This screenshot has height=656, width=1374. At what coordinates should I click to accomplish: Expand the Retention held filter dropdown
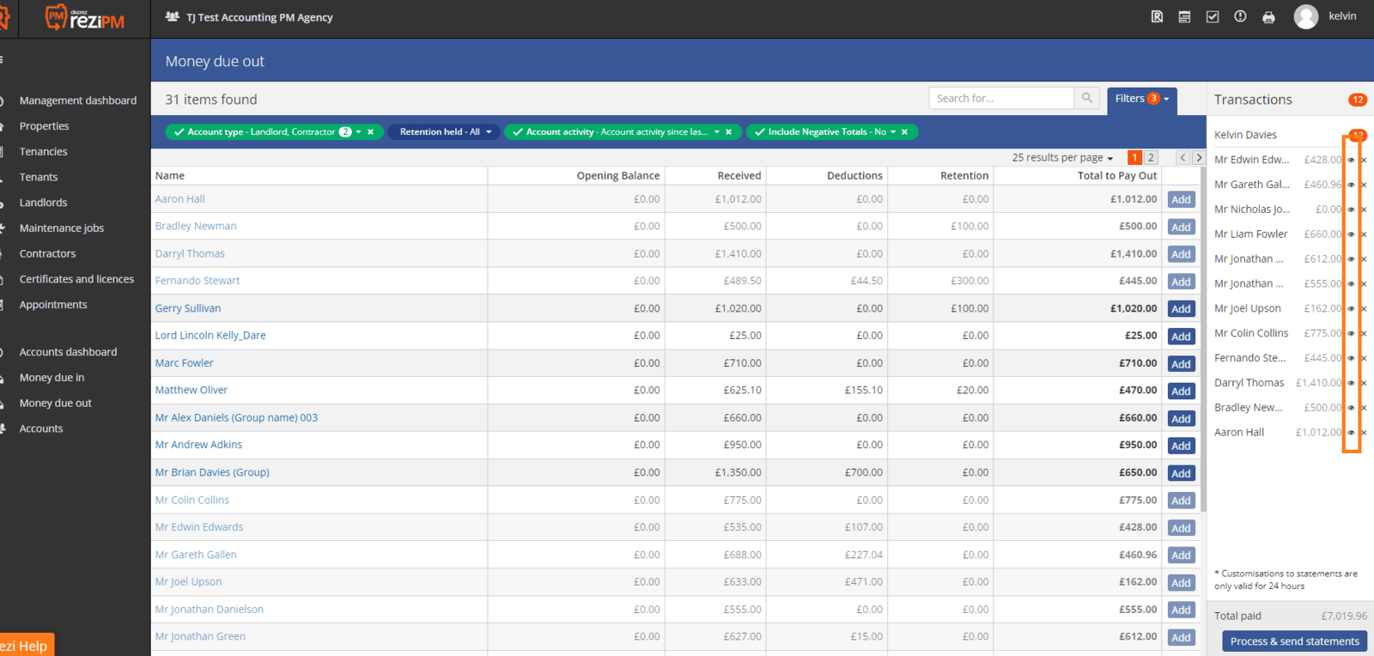(489, 132)
